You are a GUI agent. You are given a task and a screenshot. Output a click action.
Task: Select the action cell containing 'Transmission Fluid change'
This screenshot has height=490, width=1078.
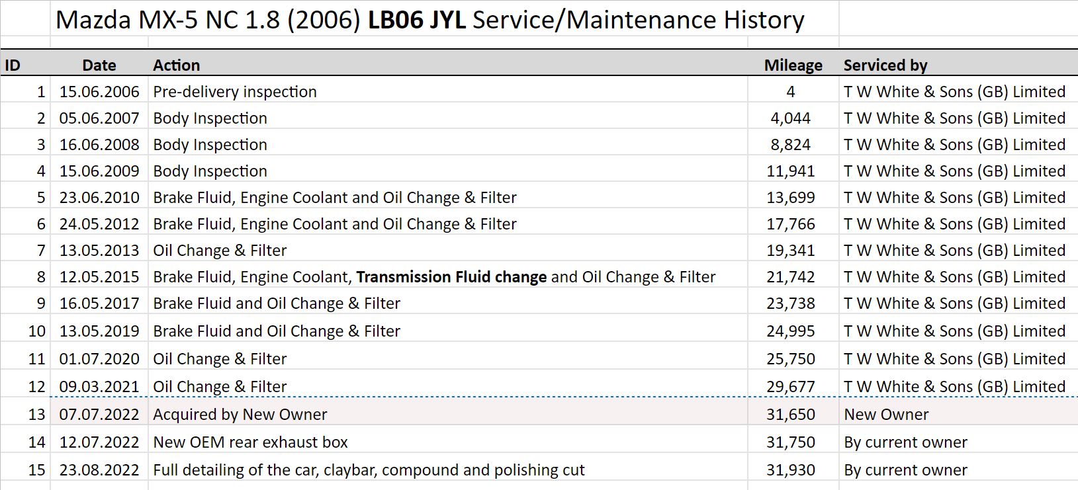pos(448,276)
